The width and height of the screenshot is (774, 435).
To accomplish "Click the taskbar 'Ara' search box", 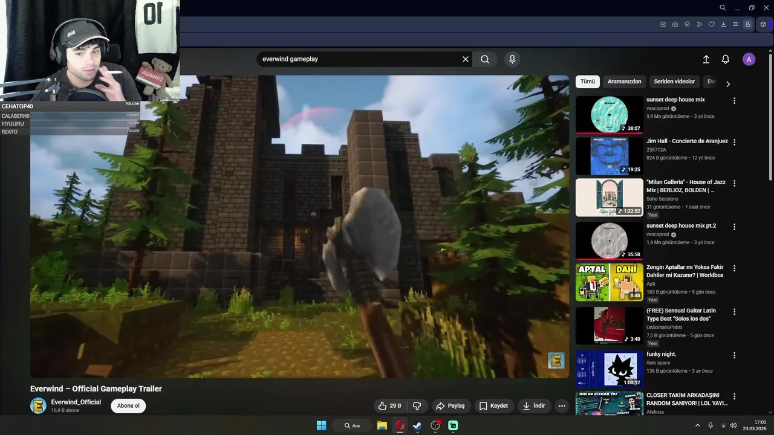I will [353, 425].
